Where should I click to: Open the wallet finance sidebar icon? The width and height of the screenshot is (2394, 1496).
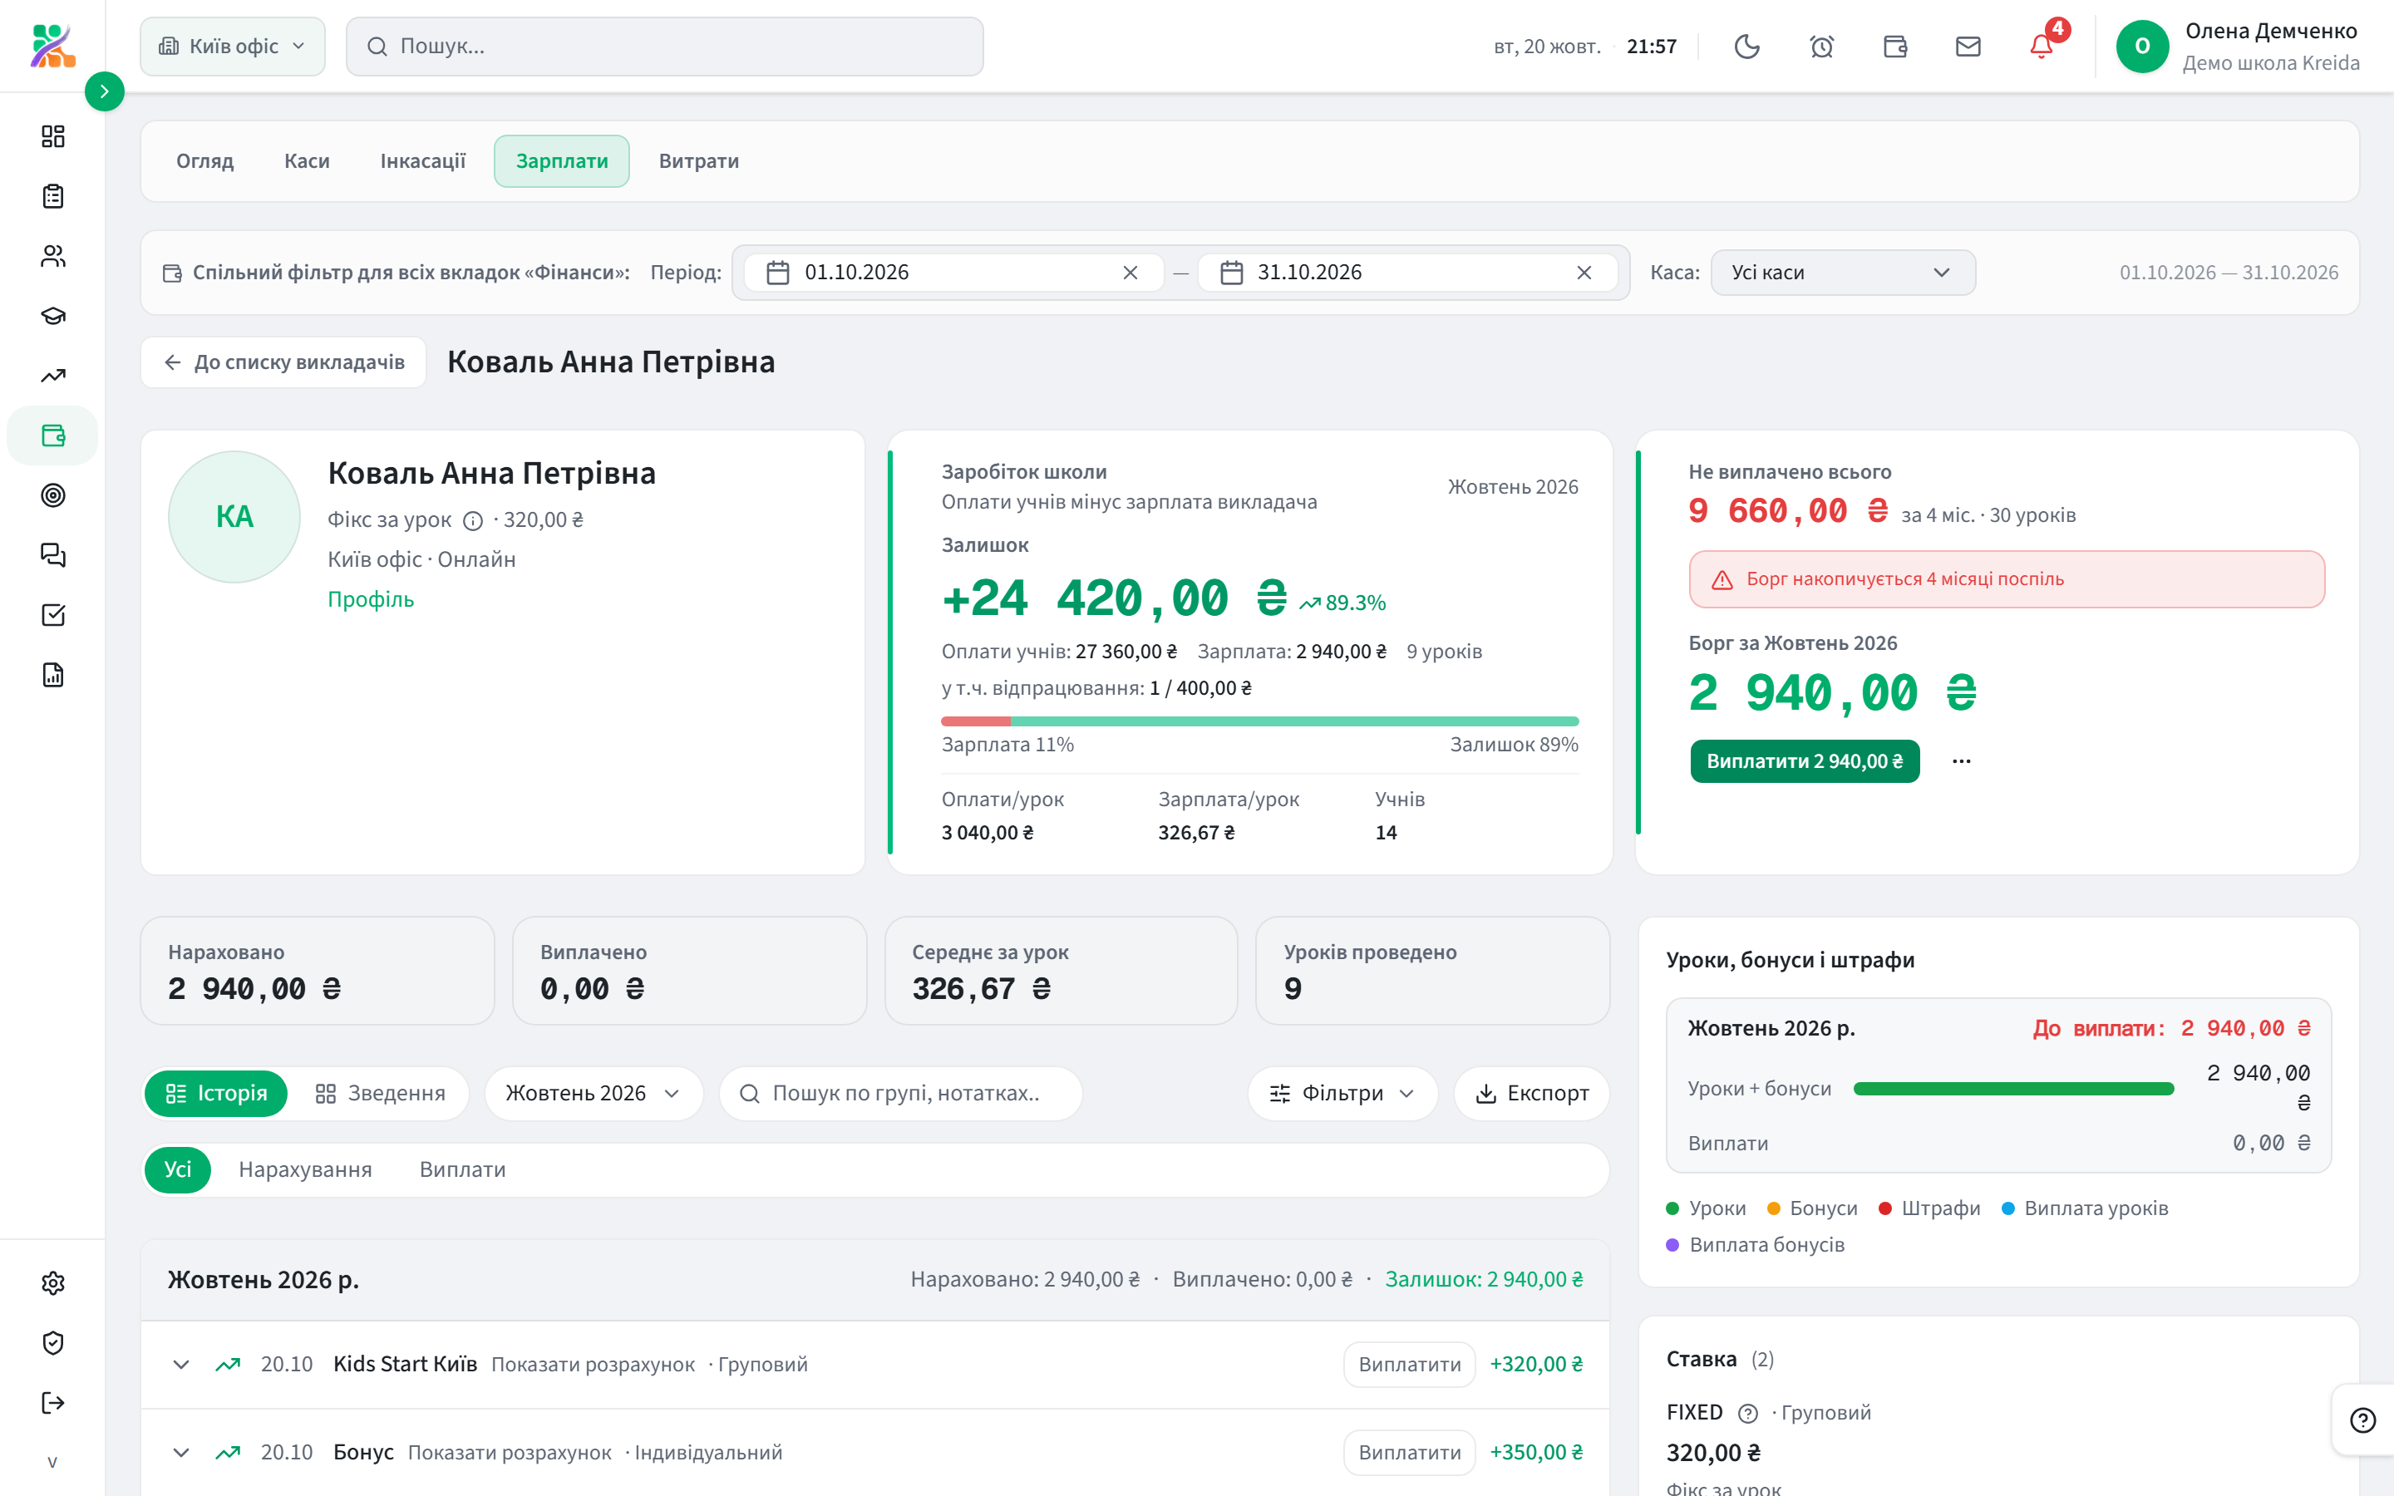point(53,436)
